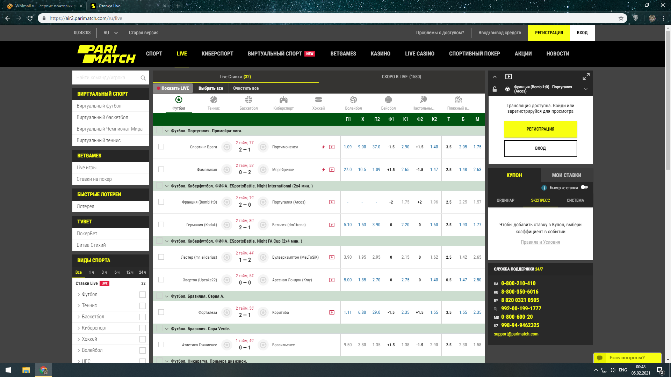Click the quick bets info icon
The width and height of the screenshot is (671, 377).
coord(544,188)
